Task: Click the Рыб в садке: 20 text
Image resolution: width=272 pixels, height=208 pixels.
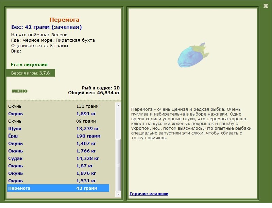Action: click(x=101, y=88)
